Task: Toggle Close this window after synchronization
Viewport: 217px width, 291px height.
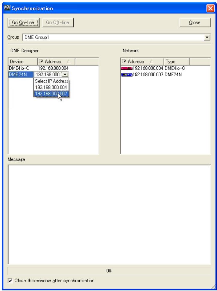Action: [10, 281]
